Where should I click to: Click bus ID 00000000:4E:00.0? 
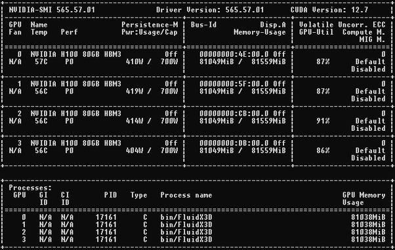pos(234,54)
